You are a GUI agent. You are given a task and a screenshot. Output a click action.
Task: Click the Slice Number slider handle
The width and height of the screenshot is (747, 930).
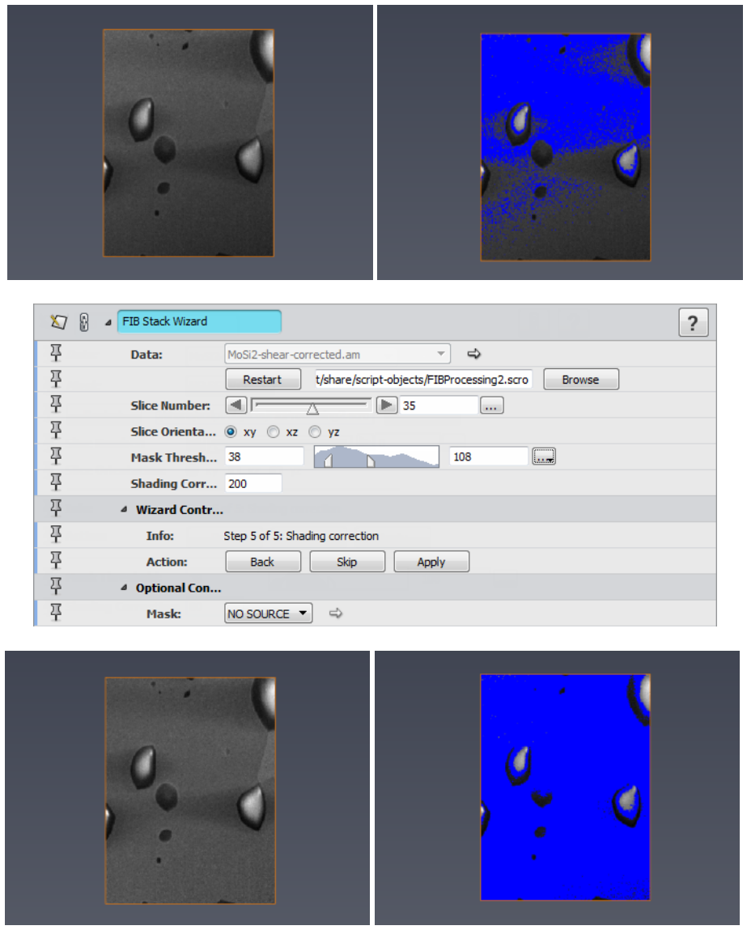click(312, 409)
